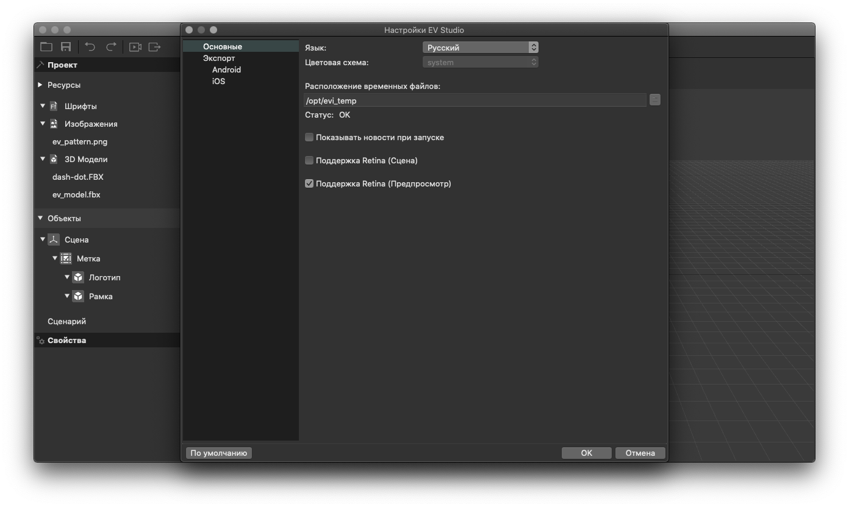Click the Логотип label in the objects tree
Image resolution: width=849 pixels, height=507 pixels.
click(x=105, y=277)
